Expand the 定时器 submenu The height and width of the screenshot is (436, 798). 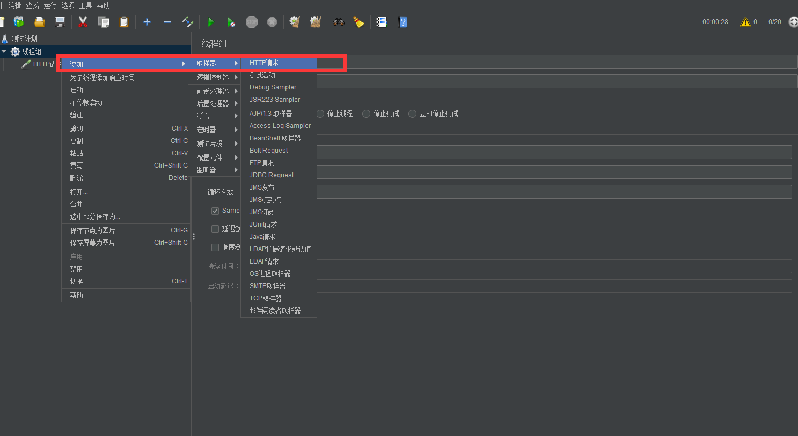click(x=215, y=130)
